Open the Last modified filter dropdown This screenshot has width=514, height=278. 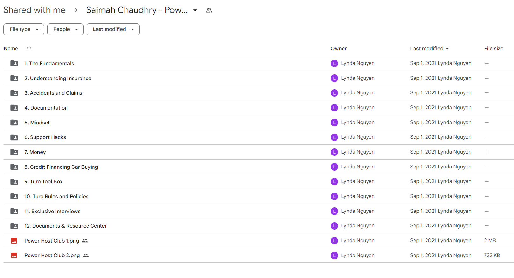click(113, 29)
